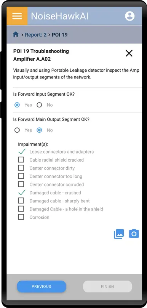Viewport: 147px width, 308px height.
Task: Check Damaged Cable - a hole in the shield
Action: pyautogui.click(x=21, y=209)
